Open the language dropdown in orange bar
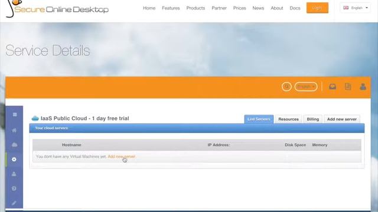Screen dimensions: 378x212 pyautogui.click(x=306, y=87)
